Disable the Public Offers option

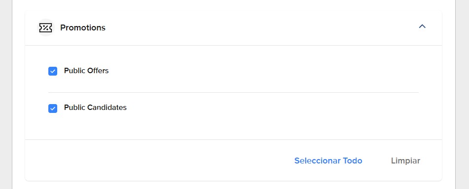coord(53,71)
